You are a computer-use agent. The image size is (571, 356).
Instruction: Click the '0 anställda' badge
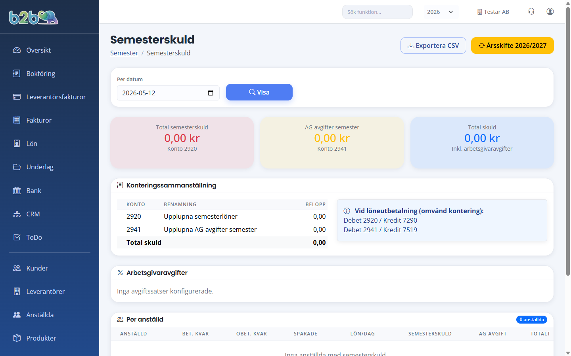[x=532, y=320]
